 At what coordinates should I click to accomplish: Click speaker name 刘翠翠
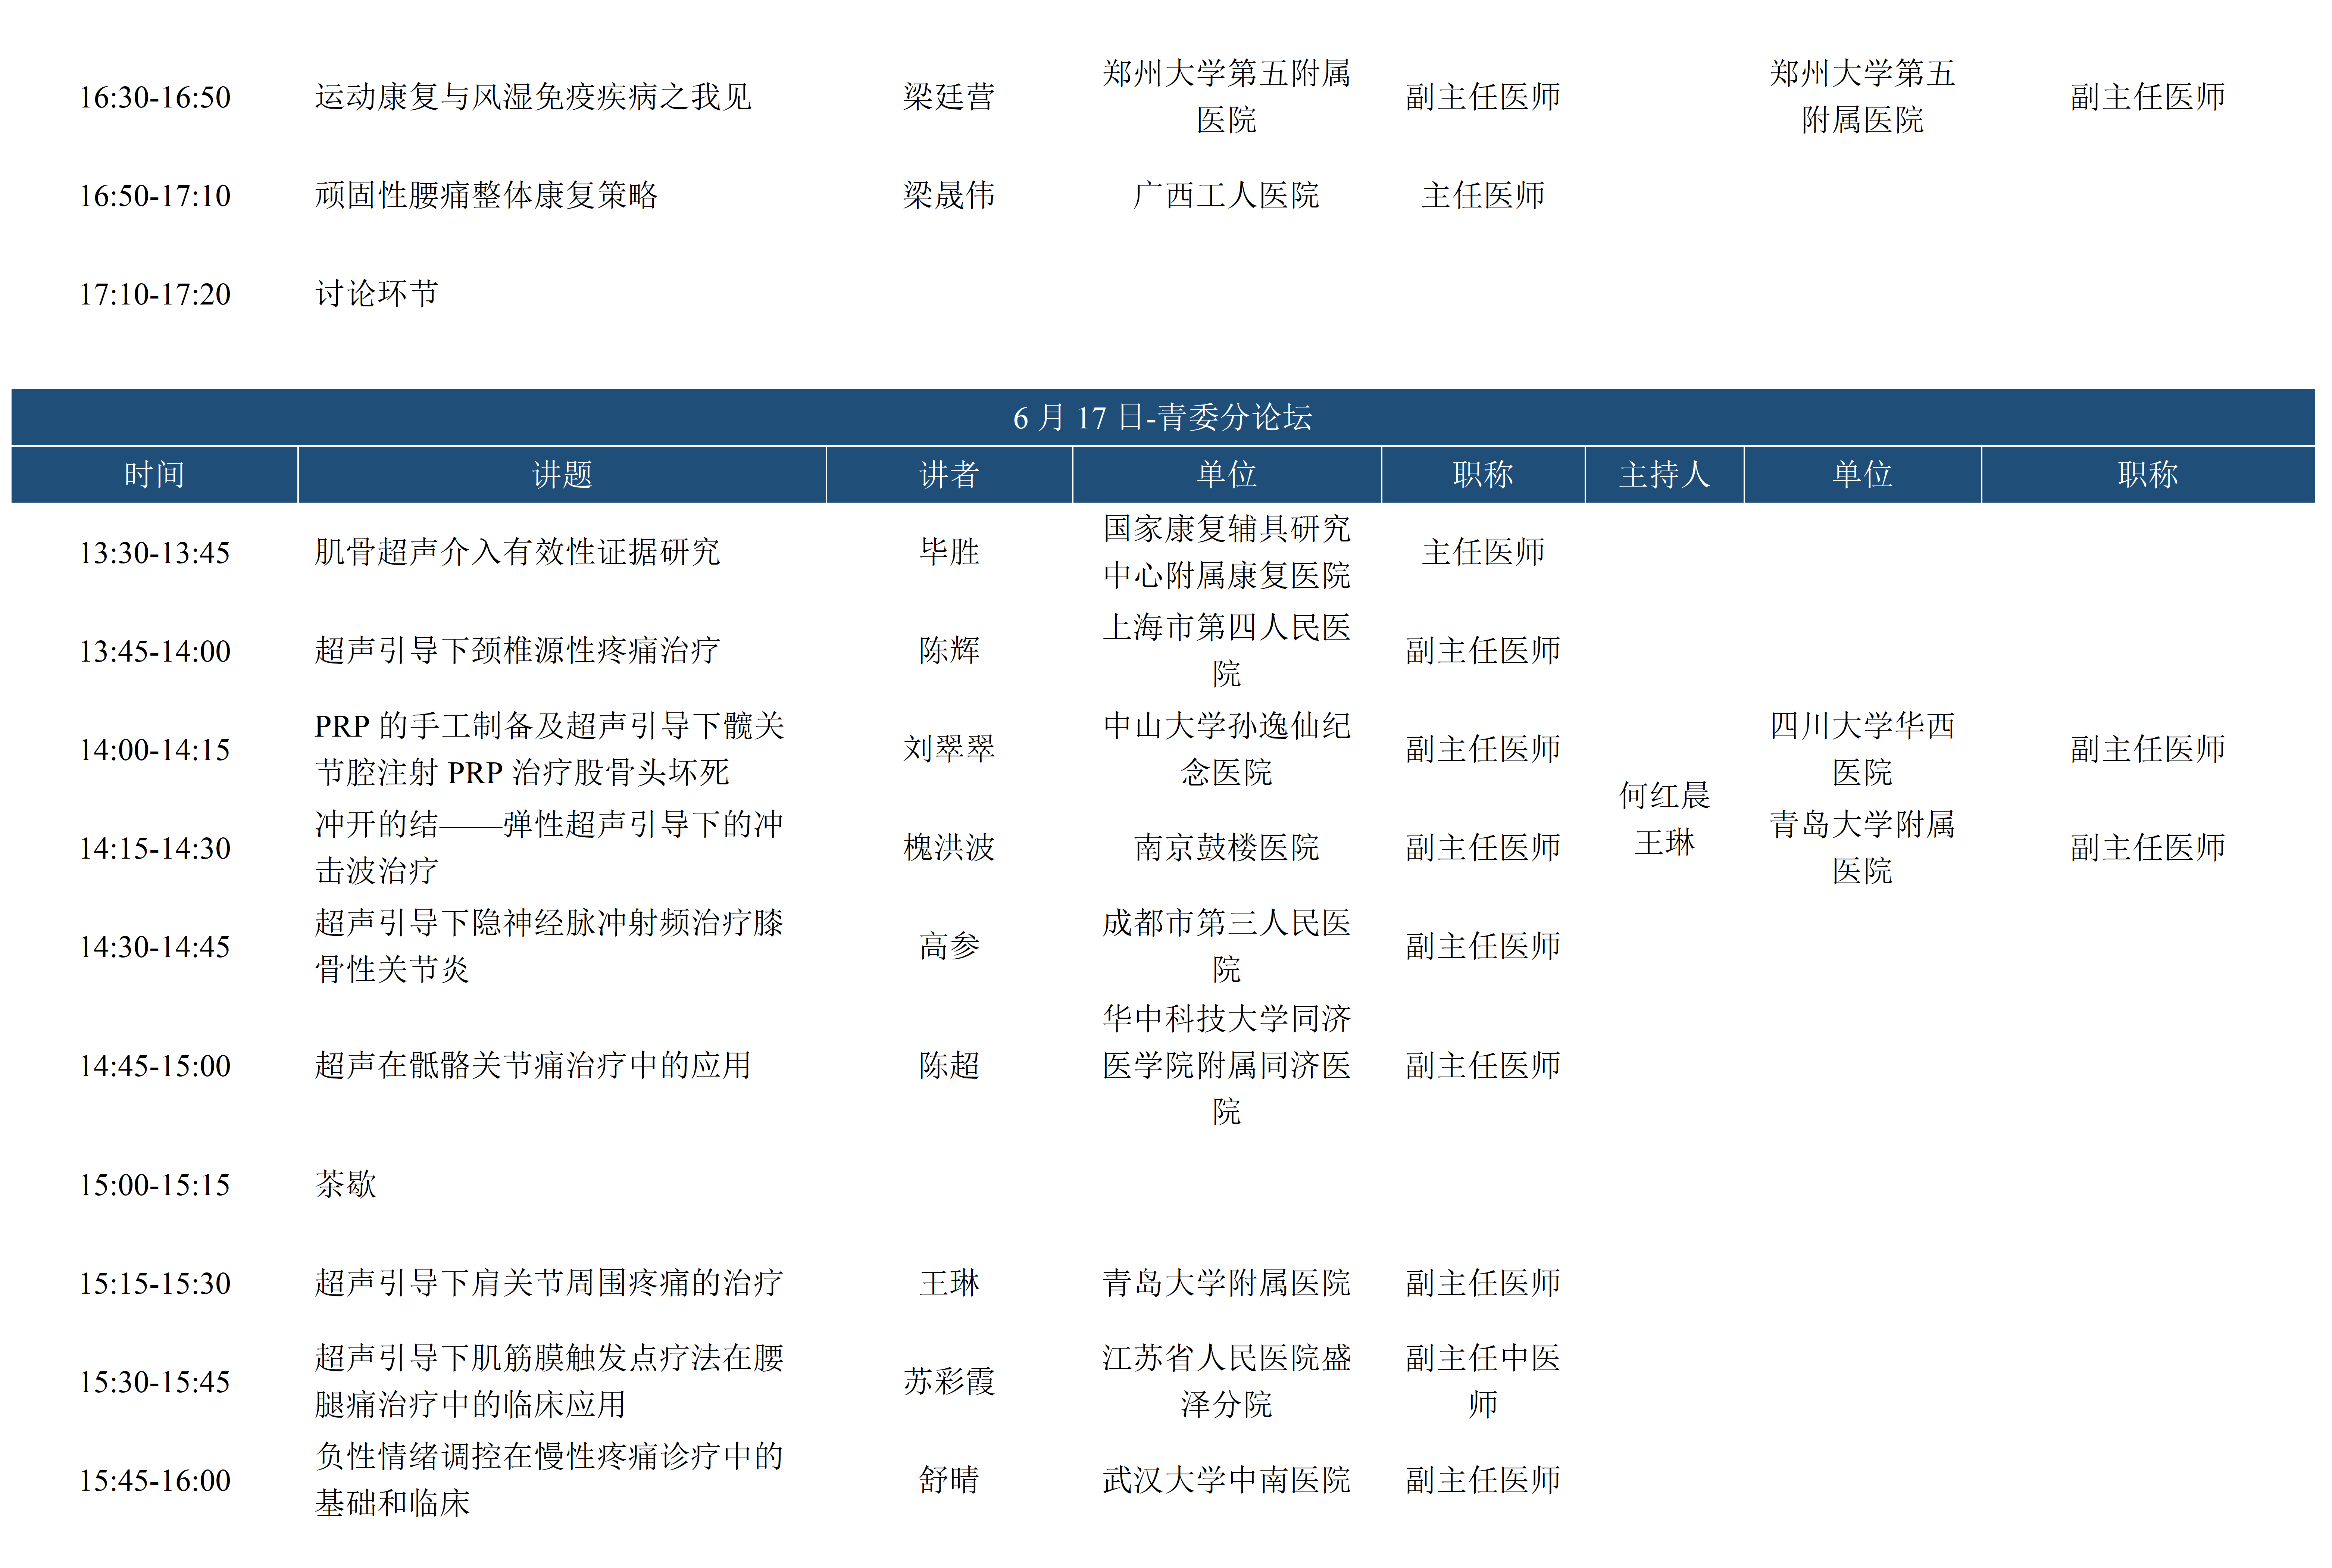click(x=949, y=748)
